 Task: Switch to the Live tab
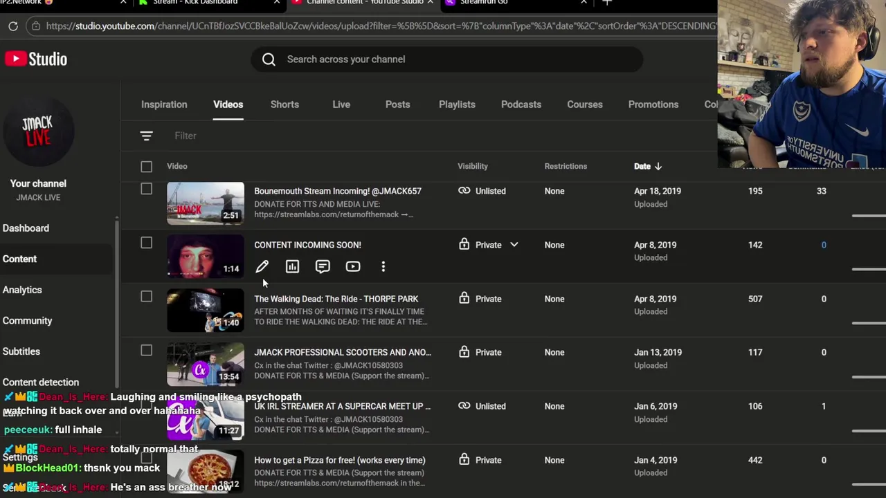[x=341, y=104]
